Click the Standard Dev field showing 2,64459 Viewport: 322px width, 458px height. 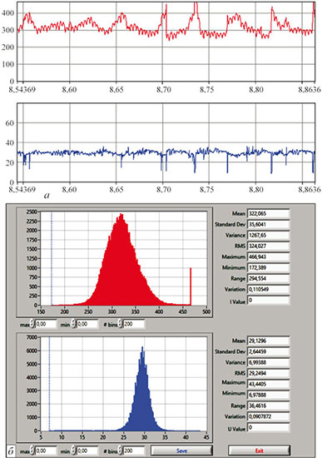pyautogui.click(x=268, y=351)
